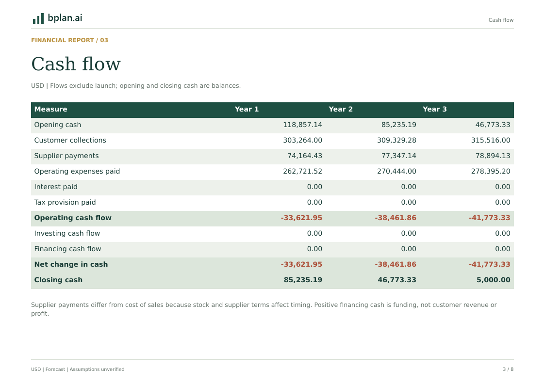Click the large 'Cash flow' page title
This screenshot has height=385, width=545.
76,64
